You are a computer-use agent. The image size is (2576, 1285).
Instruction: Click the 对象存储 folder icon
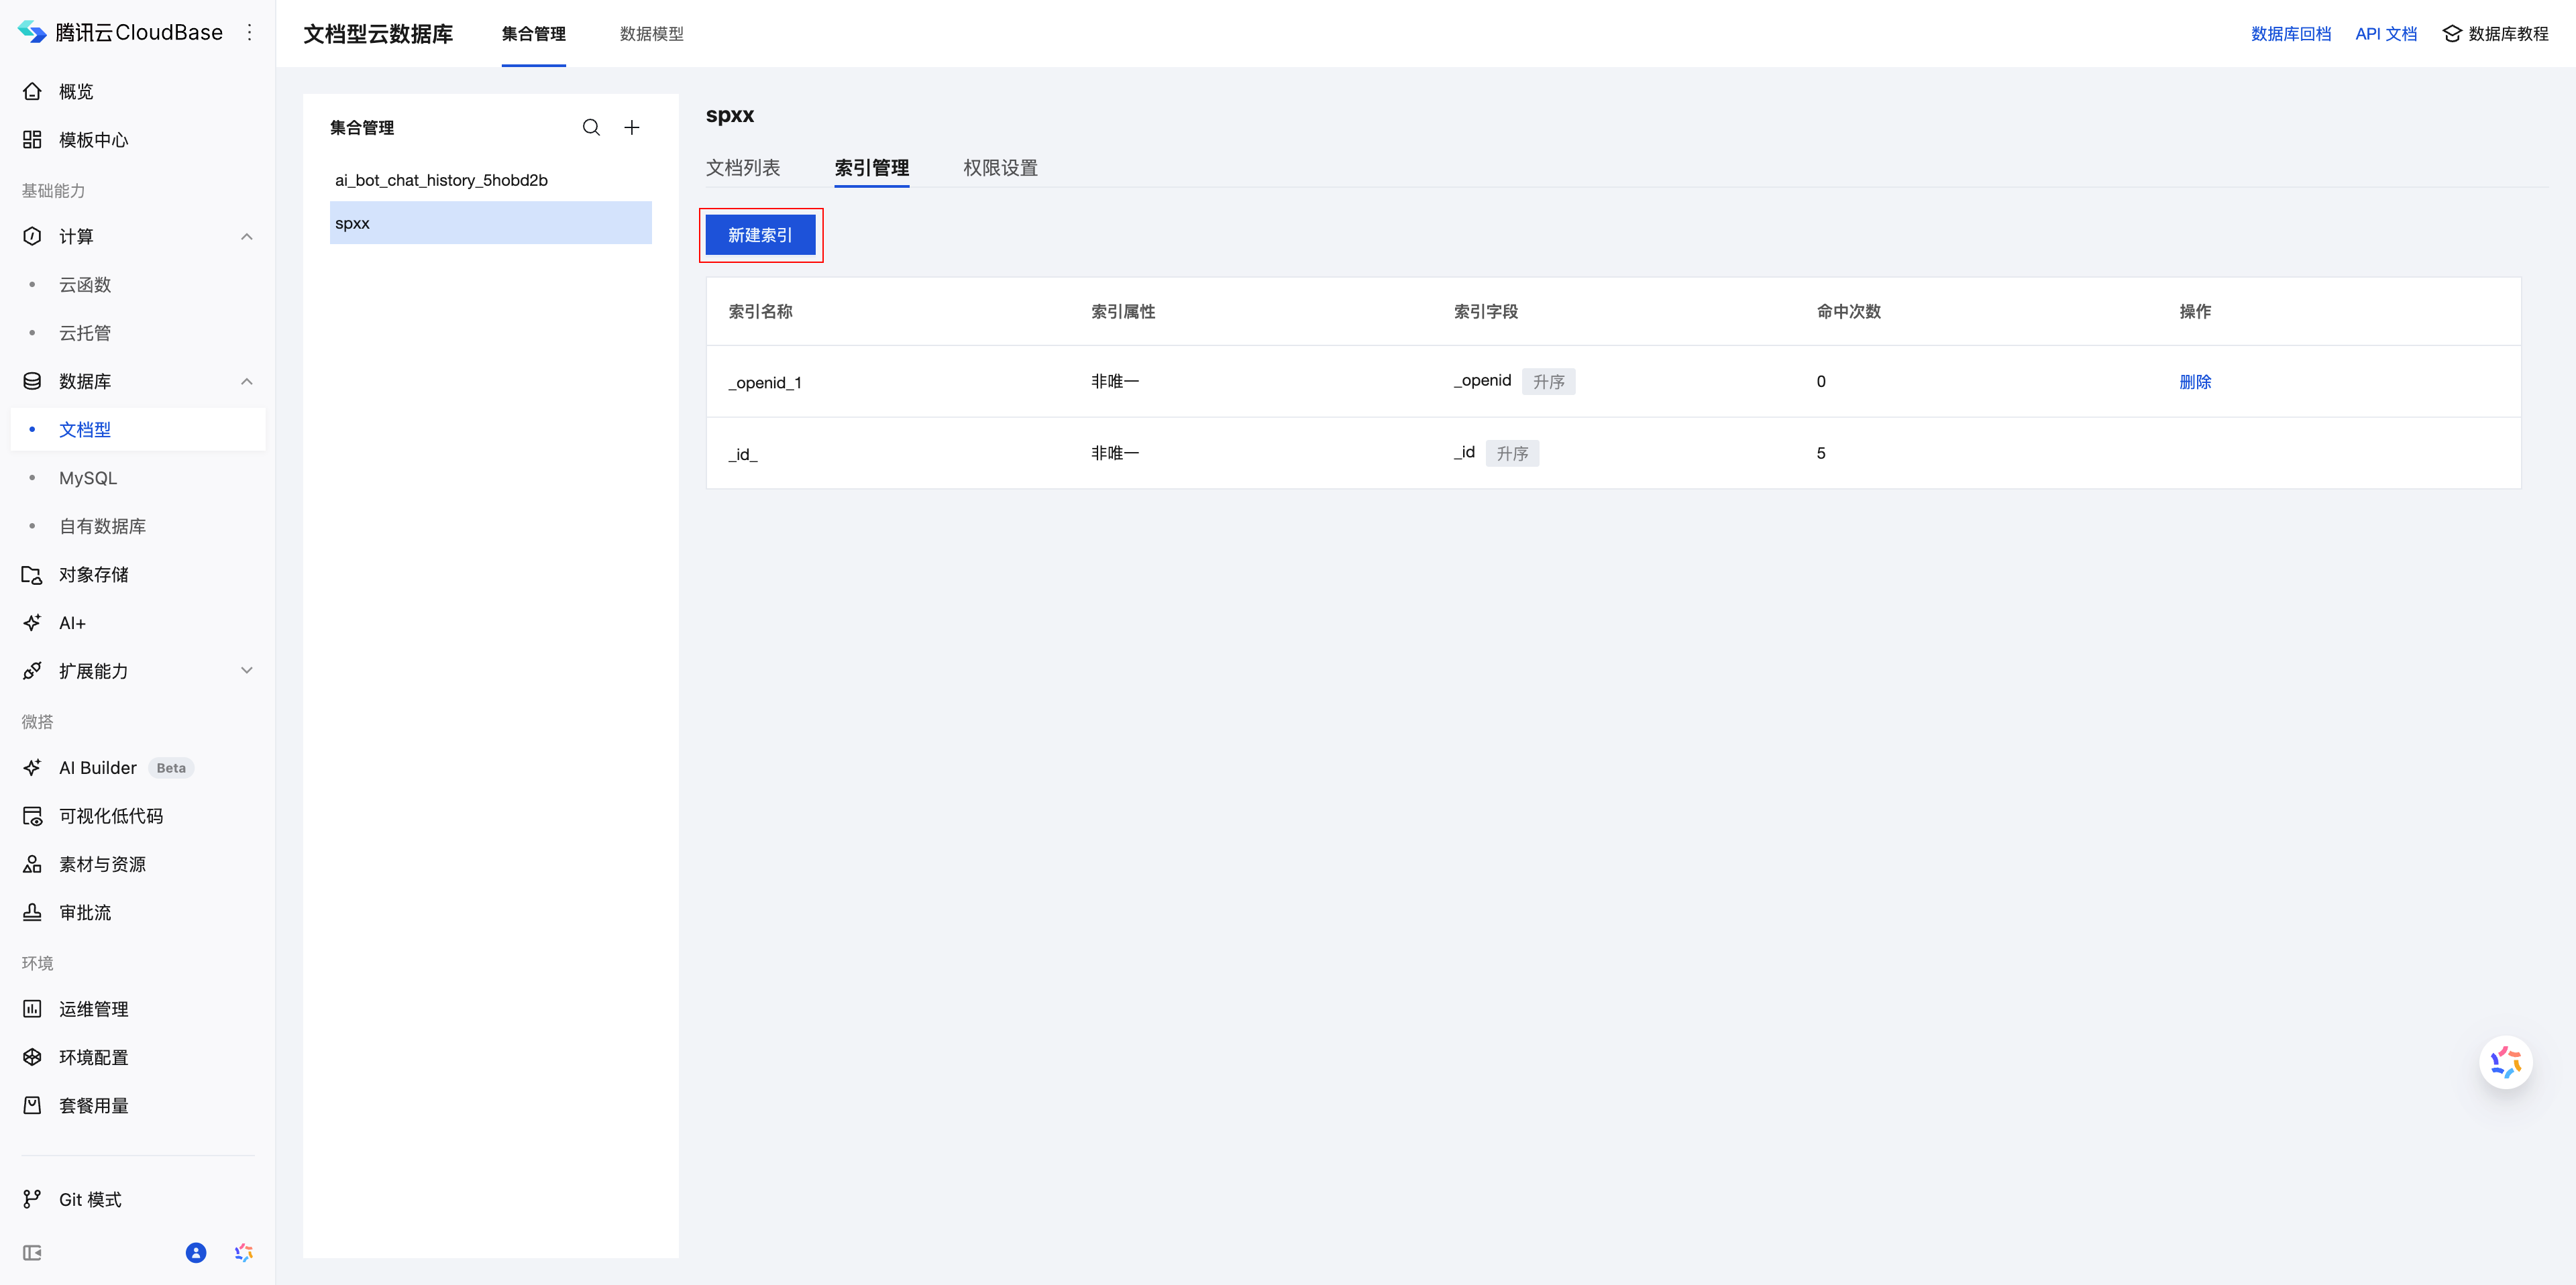[32, 574]
